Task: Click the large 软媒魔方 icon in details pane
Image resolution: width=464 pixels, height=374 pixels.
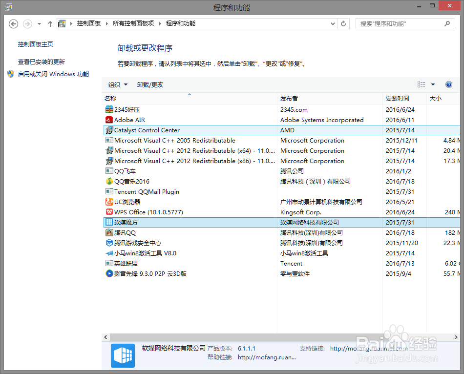Action: [x=123, y=355]
